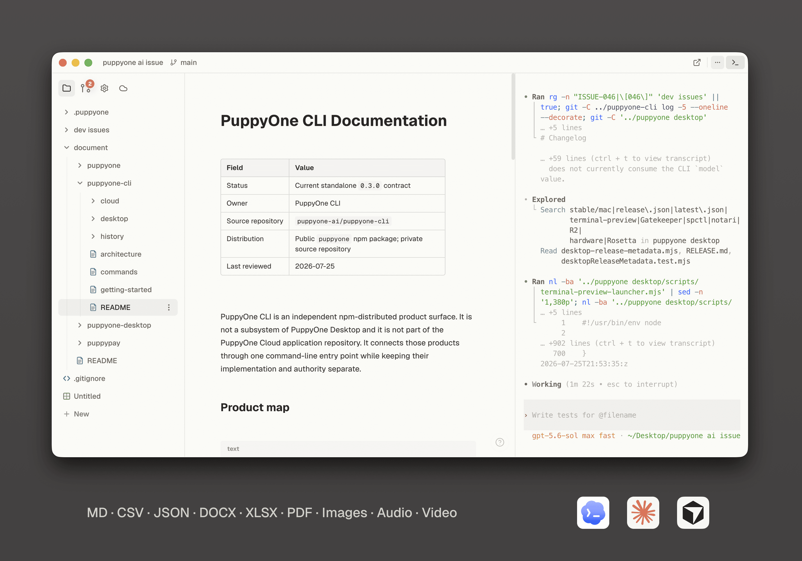Click the +59 lines transcript note
Image resolution: width=802 pixels, height=561 pixels.
pos(625,158)
